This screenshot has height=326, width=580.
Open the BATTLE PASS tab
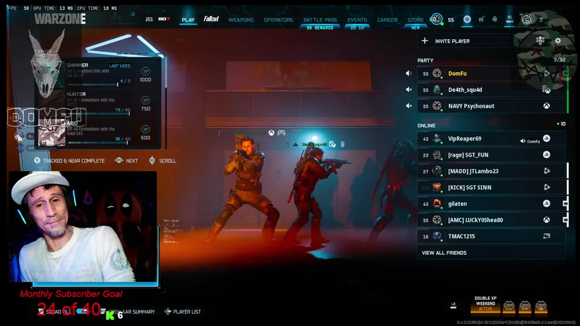320,20
